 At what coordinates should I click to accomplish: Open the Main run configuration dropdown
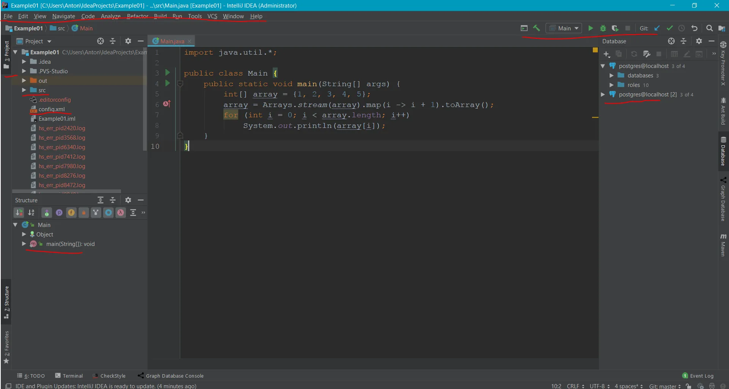[x=564, y=28]
